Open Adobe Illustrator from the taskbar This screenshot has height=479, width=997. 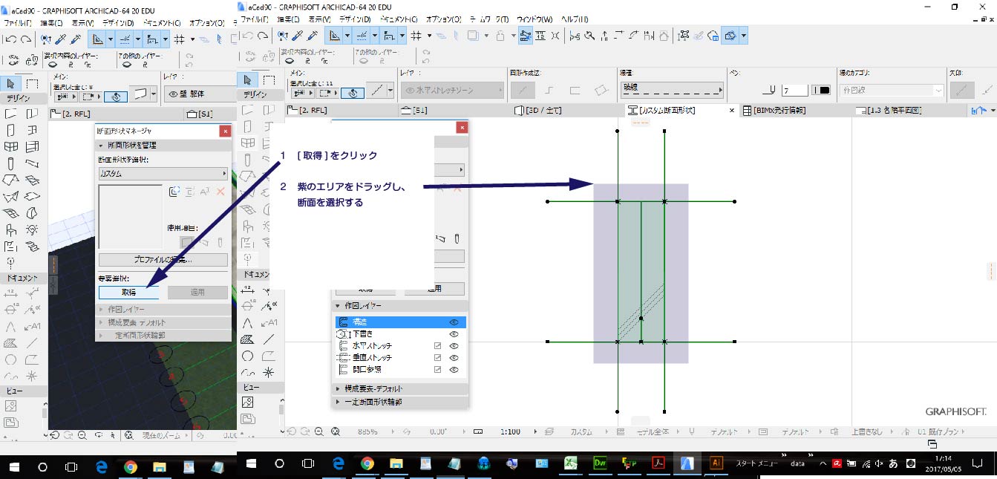717,463
